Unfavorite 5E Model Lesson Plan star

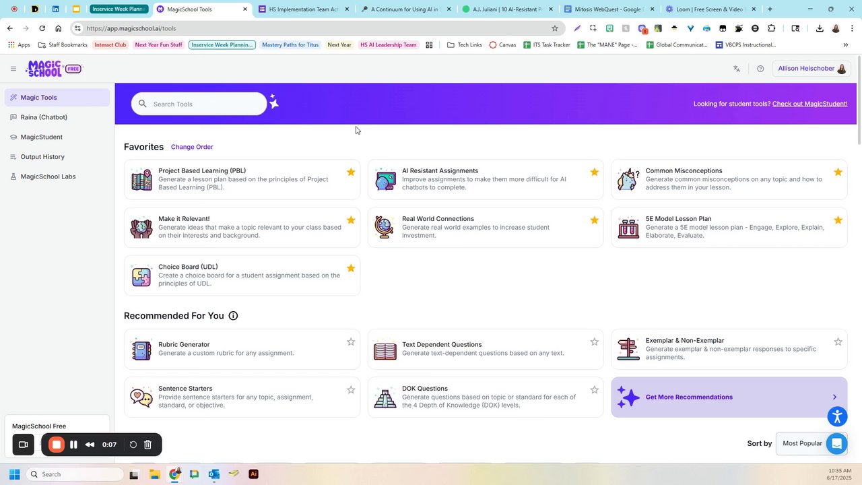pyautogui.click(x=838, y=220)
